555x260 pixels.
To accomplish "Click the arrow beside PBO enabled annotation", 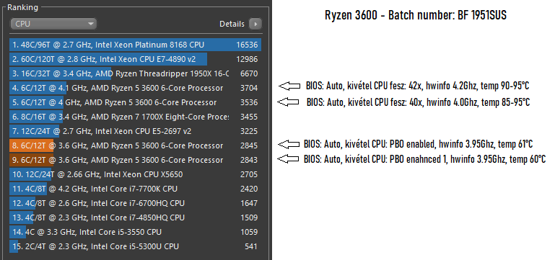I will pos(289,144).
